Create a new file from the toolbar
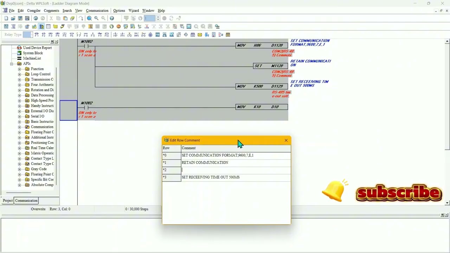This screenshot has height=253, width=450. (x=6, y=18)
